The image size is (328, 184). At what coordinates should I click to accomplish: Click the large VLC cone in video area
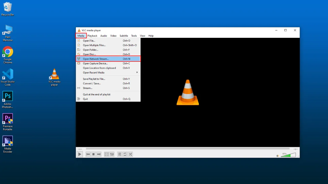coord(188,92)
